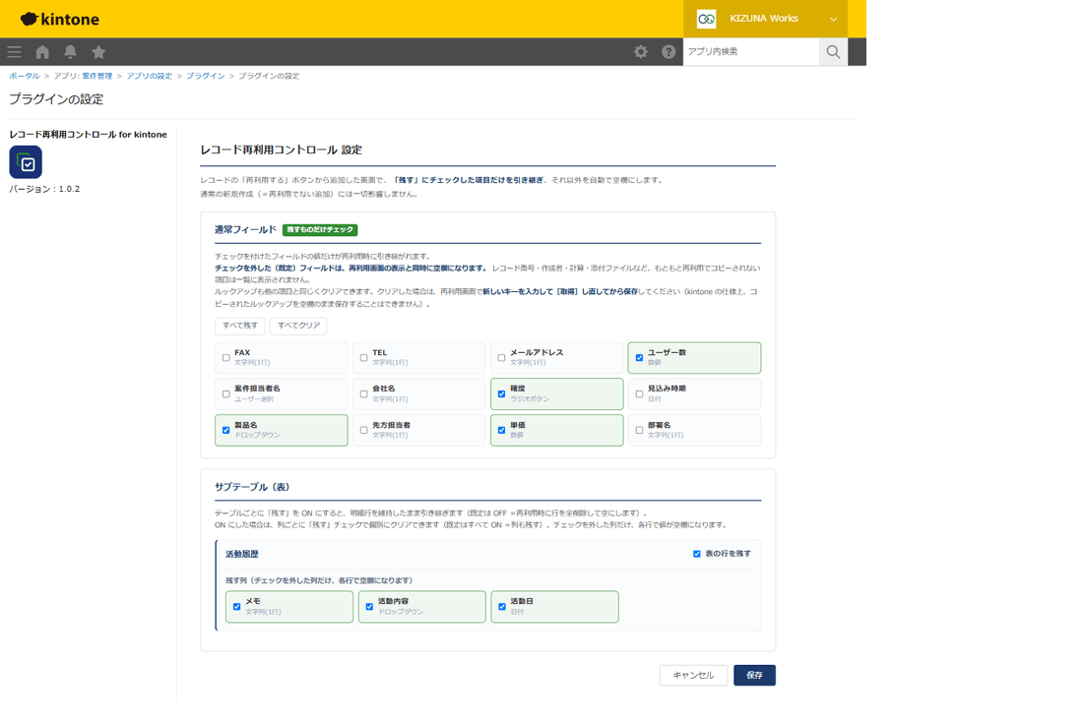Focus the アプリ内検索 search field
Image resolution: width=1083 pixels, height=720 pixels.
(751, 52)
